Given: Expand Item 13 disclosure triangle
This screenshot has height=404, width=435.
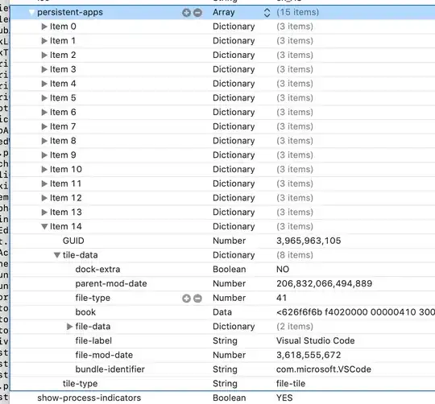Looking at the screenshot, I should (x=44, y=212).
